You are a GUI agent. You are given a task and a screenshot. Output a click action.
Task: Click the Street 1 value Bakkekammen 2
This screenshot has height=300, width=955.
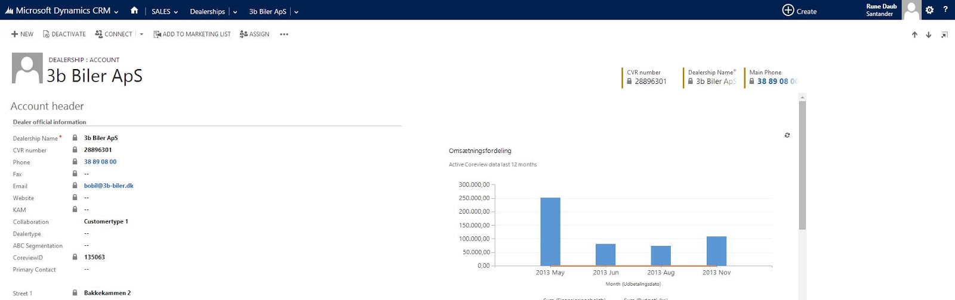click(x=107, y=293)
